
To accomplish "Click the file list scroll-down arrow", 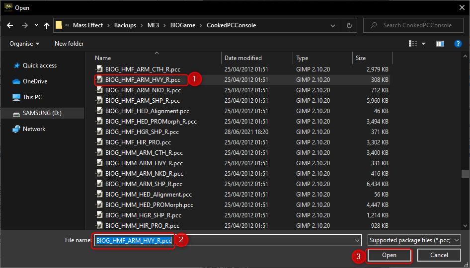I will tap(465, 226).
